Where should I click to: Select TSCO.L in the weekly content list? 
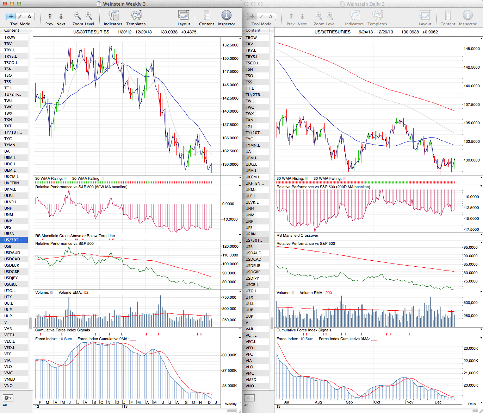(11, 63)
